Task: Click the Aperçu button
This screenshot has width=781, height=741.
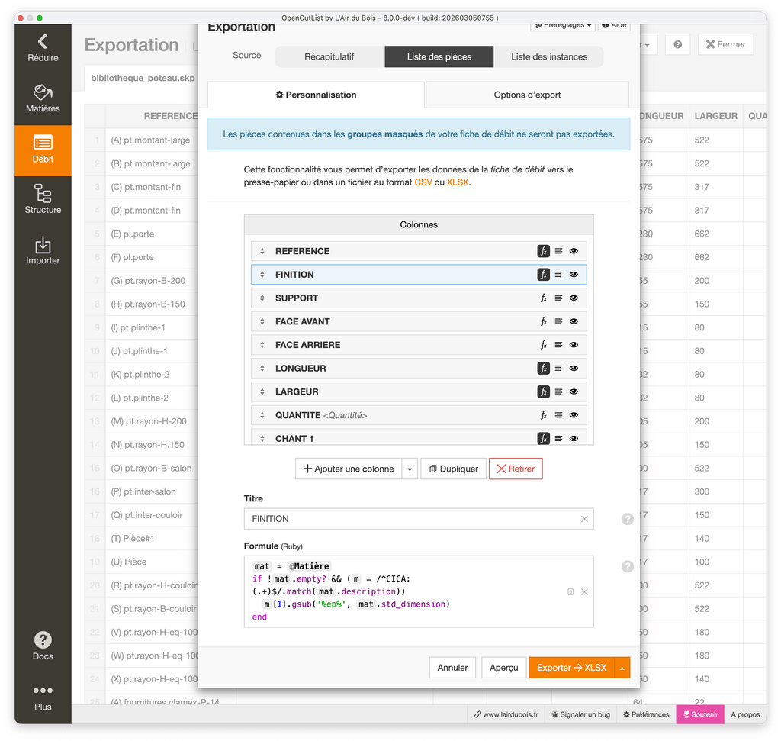Action: (x=503, y=668)
